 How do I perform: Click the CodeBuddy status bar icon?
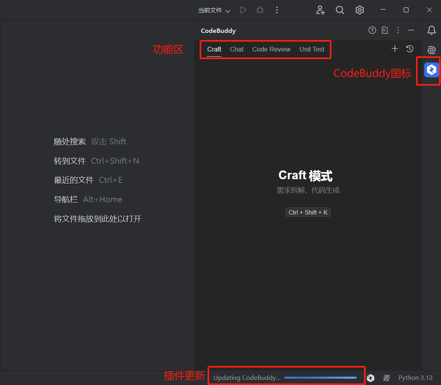pyautogui.click(x=370, y=378)
